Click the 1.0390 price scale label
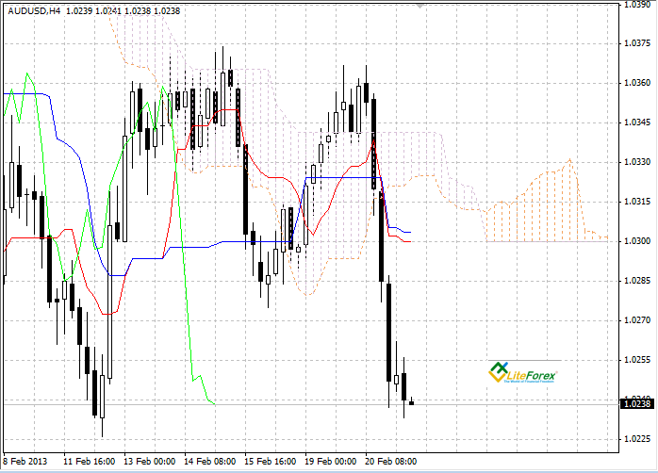Image resolution: width=658 pixels, height=473 pixels. [637, 4]
